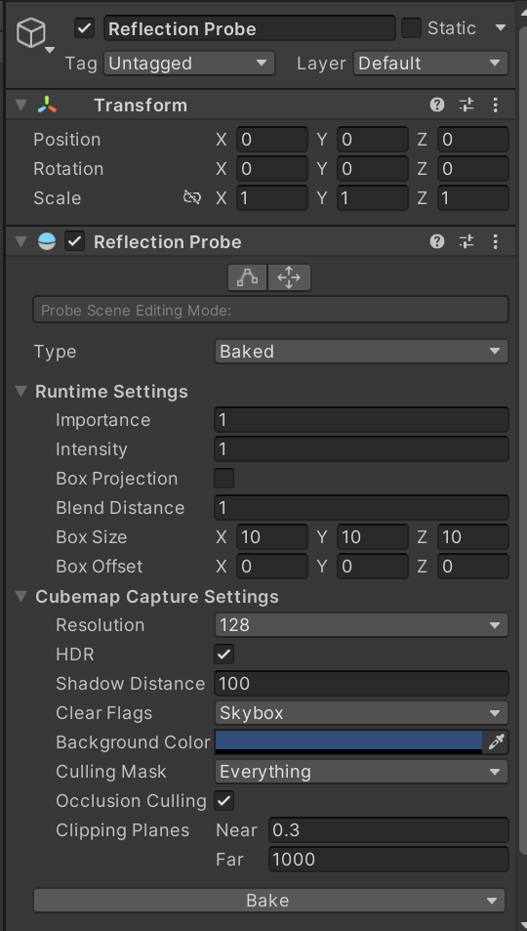The image size is (527, 931).
Task: Open the GameObject icon dropdown arrow
Action: tap(51, 49)
